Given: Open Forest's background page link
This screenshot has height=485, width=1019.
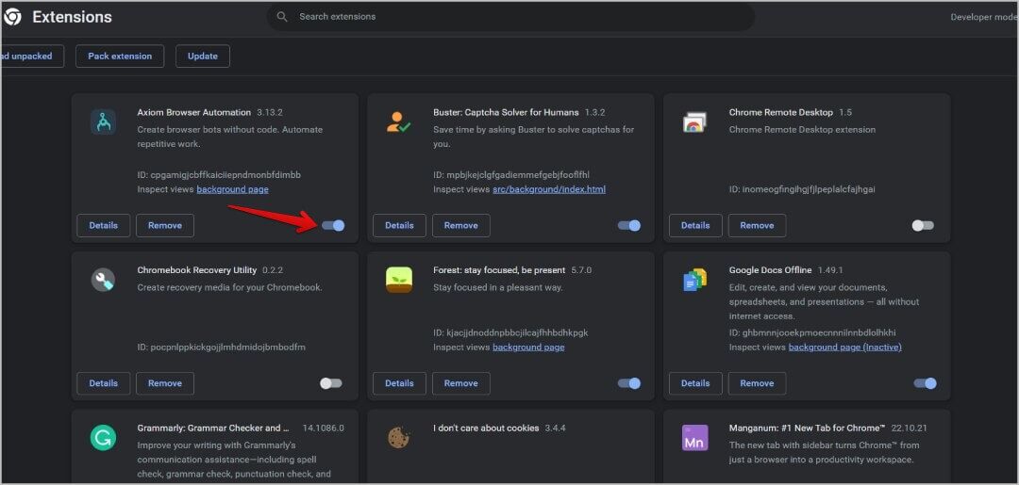Looking at the screenshot, I should [x=528, y=347].
